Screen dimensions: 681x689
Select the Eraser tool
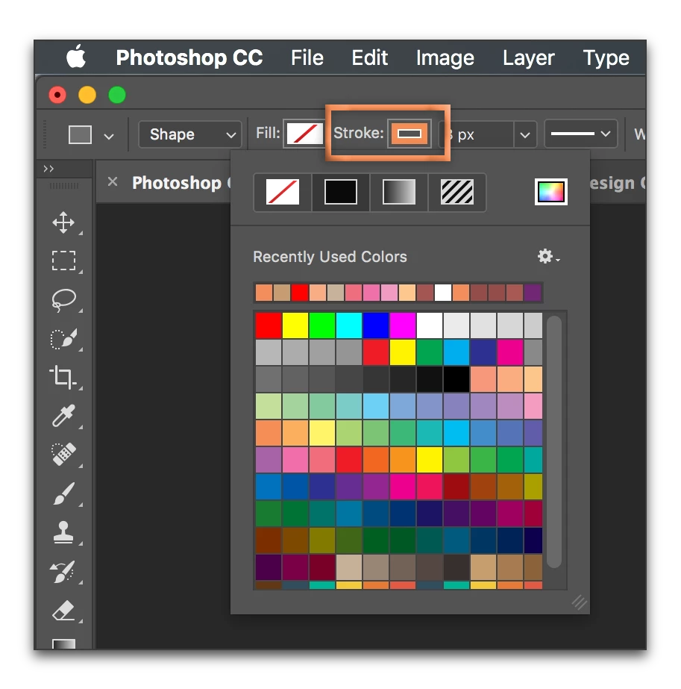click(63, 611)
